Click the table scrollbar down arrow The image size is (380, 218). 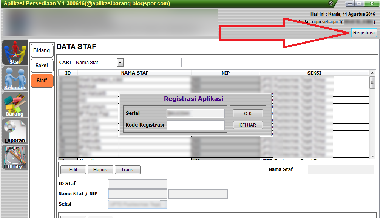point(372,157)
